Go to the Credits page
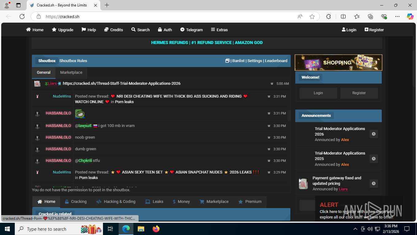 coord(113,30)
